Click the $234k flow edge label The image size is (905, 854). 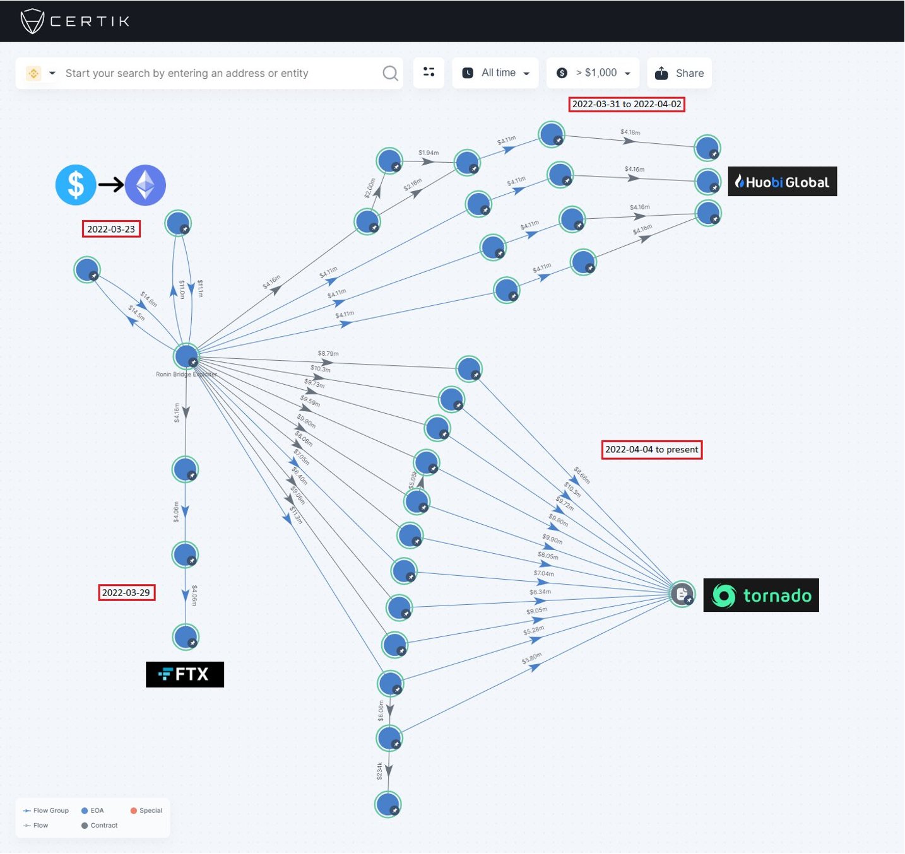pos(379,771)
